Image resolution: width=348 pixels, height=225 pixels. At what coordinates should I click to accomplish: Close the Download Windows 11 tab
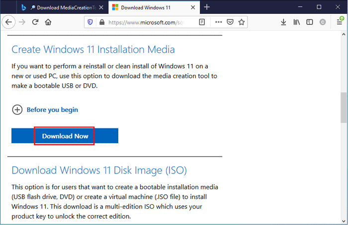pyautogui.click(x=193, y=7)
